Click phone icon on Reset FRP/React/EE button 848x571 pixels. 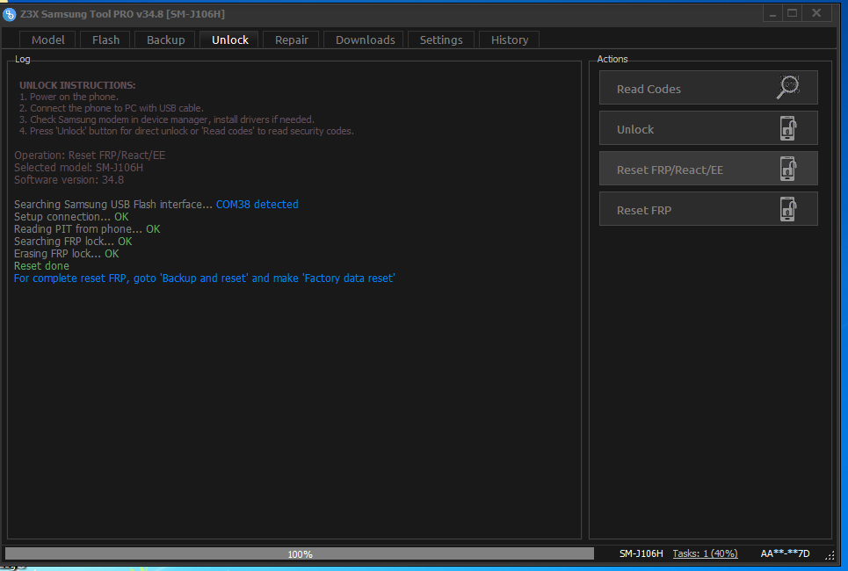788,169
